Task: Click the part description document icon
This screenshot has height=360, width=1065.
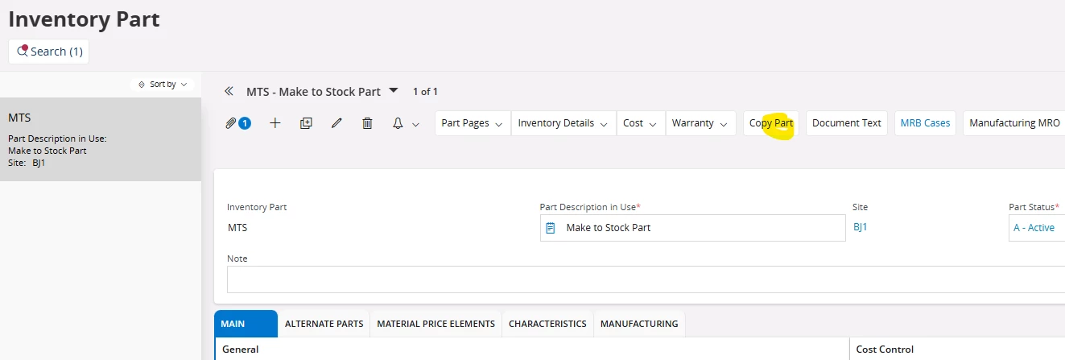Action: pos(551,228)
